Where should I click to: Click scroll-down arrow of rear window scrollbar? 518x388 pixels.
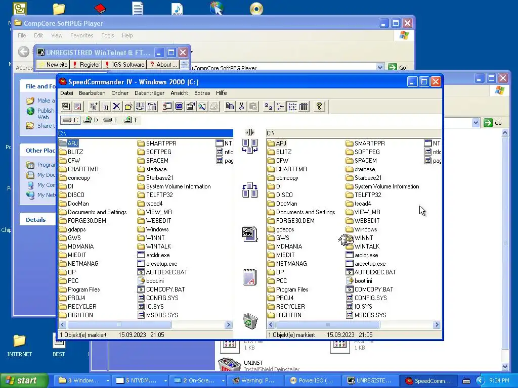[505, 366]
